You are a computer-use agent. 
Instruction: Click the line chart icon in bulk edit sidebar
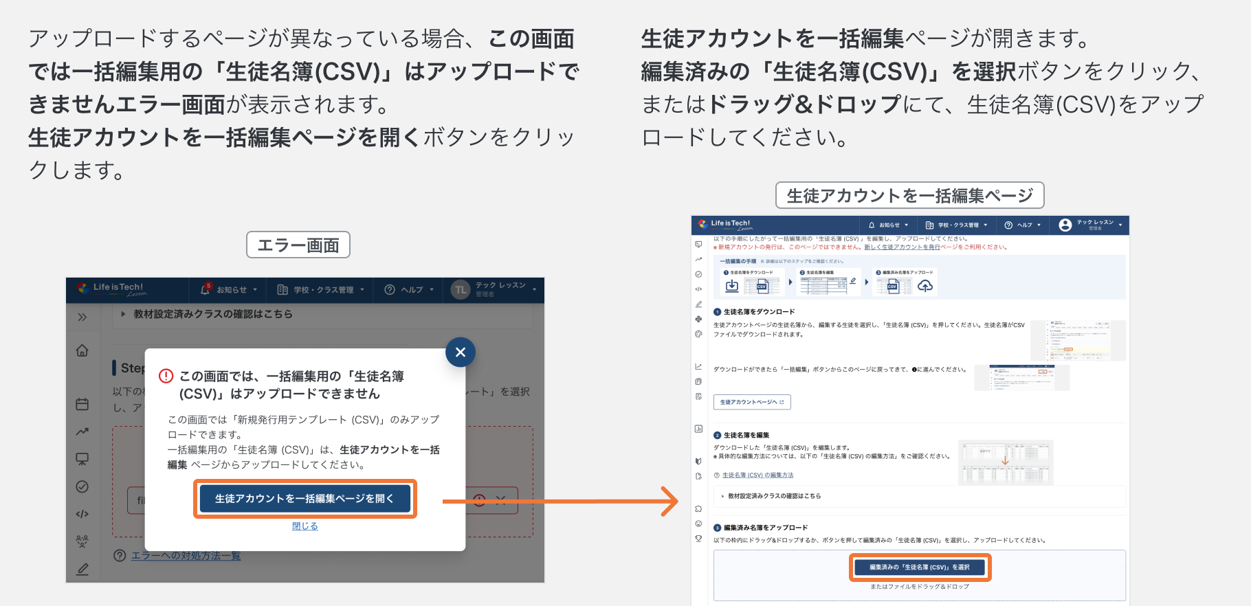coord(698,366)
